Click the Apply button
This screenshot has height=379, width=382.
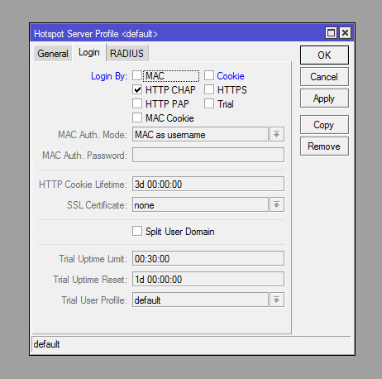[x=324, y=98]
